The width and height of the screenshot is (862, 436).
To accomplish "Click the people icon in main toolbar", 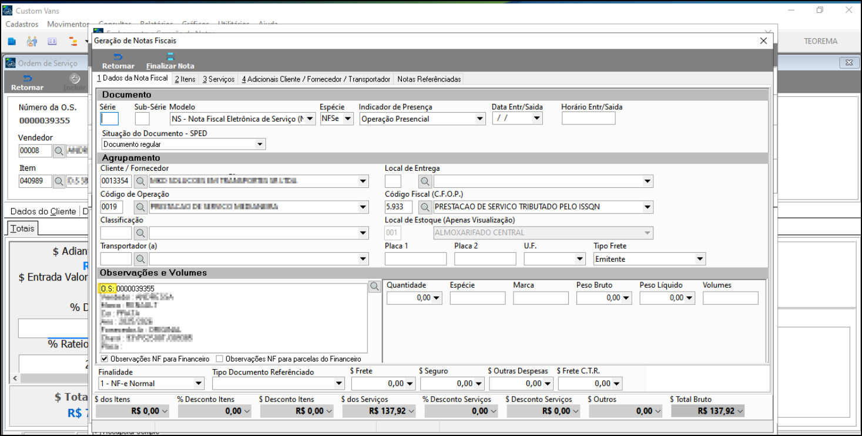I will point(32,41).
